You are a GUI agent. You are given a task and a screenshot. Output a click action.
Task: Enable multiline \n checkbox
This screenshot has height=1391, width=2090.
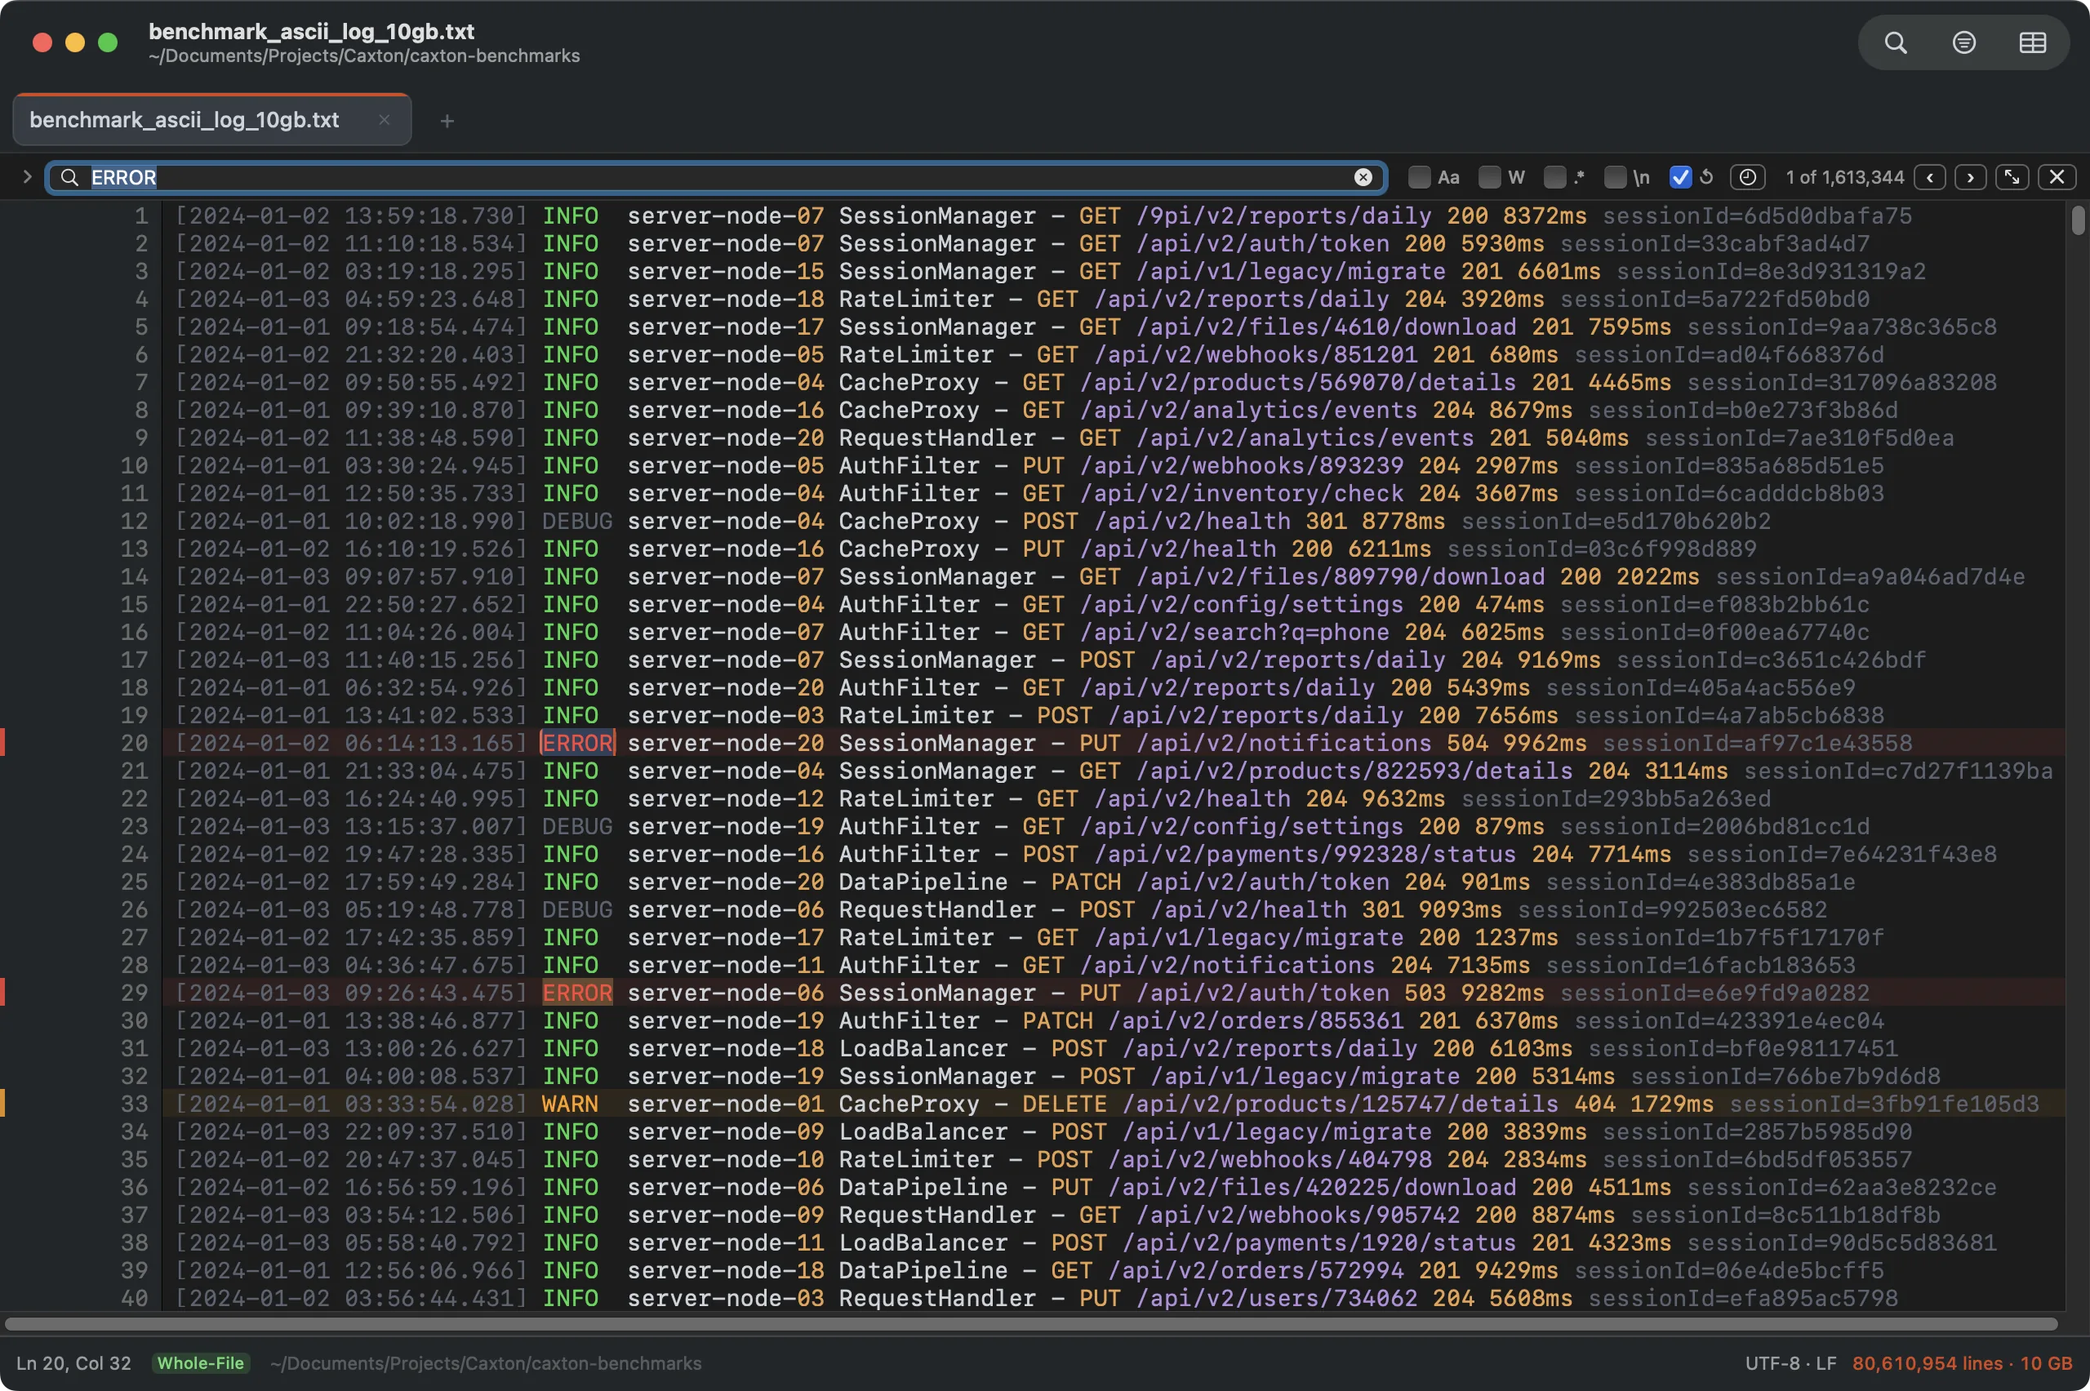(1616, 177)
